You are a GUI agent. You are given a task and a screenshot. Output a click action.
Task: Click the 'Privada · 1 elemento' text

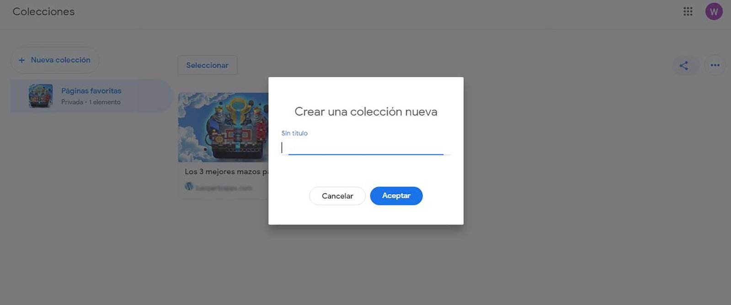(x=91, y=102)
